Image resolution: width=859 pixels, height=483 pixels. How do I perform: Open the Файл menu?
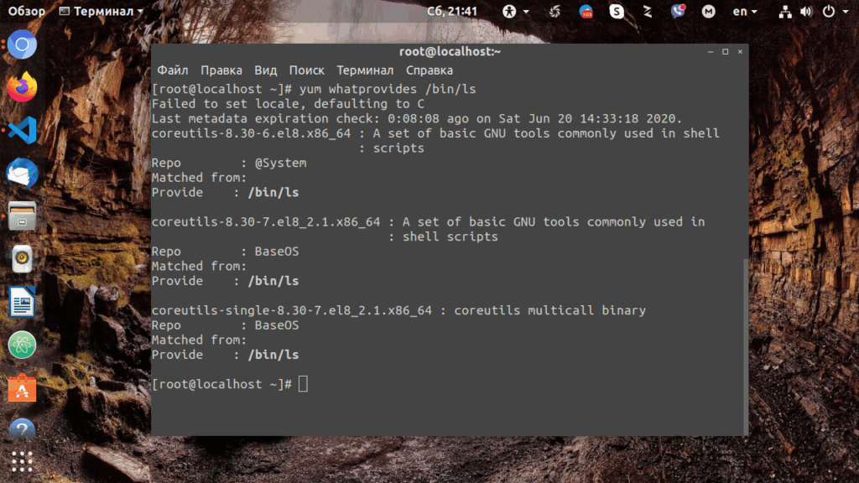coord(173,70)
